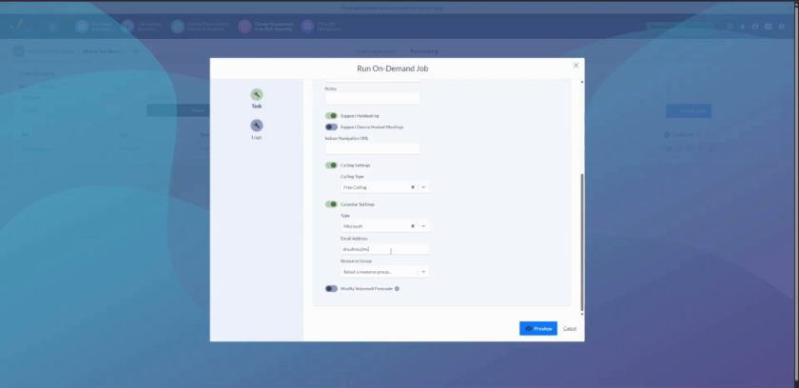Open the user account icon in the top bar

point(755,27)
